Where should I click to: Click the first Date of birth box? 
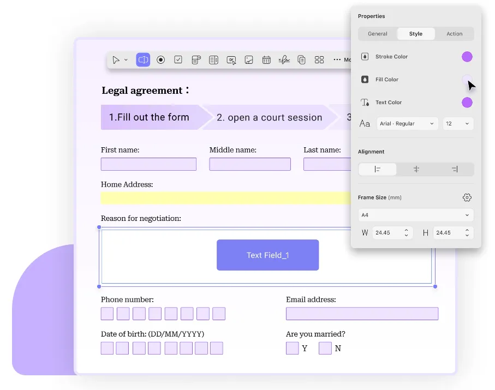[107, 348]
